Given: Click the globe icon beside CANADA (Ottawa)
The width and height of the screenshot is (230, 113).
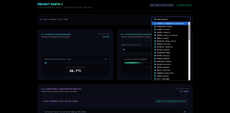Looking at the screenshot, I should (155, 76).
